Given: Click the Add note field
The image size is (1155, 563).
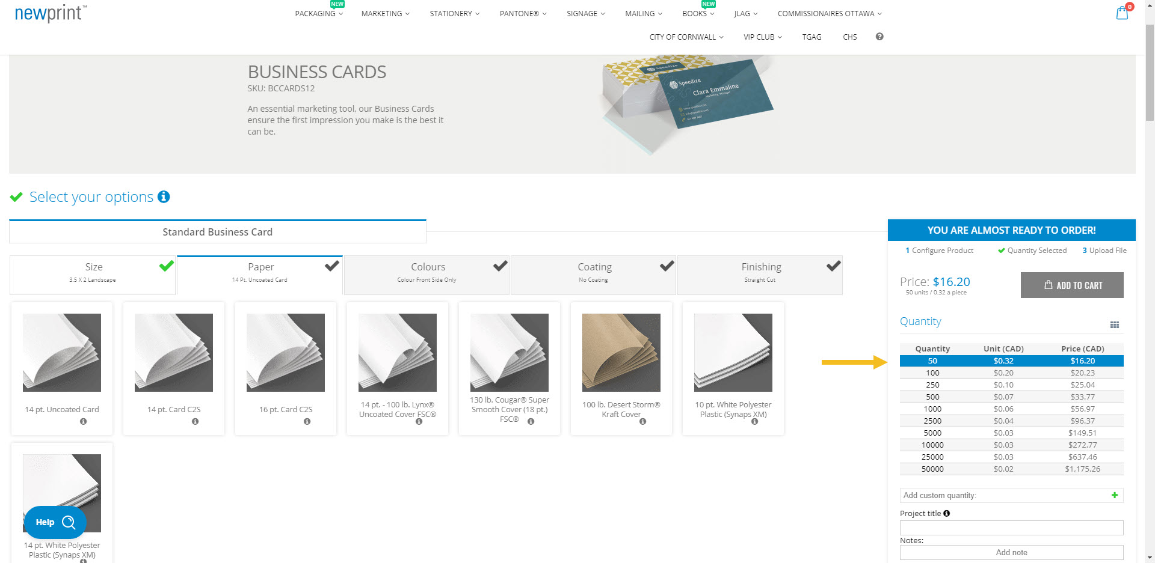Looking at the screenshot, I should pos(1012,552).
